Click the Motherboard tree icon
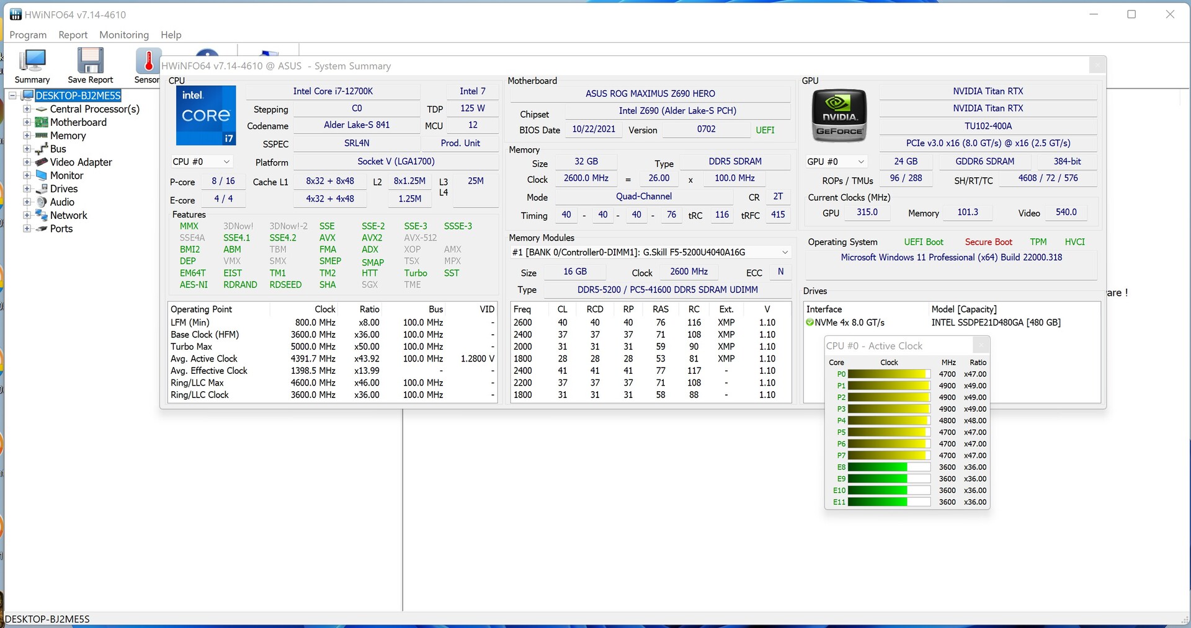This screenshot has height=628, width=1191. (x=42, y=122)
